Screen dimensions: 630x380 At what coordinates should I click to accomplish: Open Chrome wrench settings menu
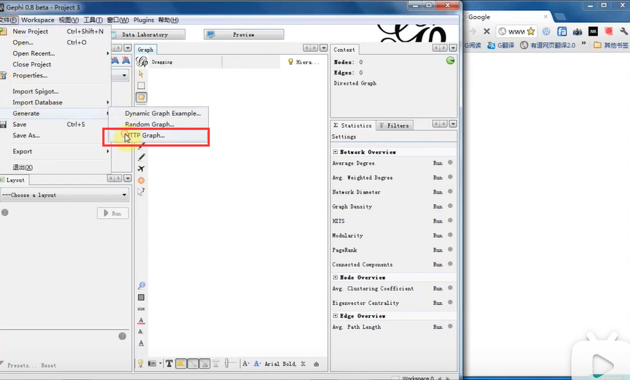pos(624,31)
